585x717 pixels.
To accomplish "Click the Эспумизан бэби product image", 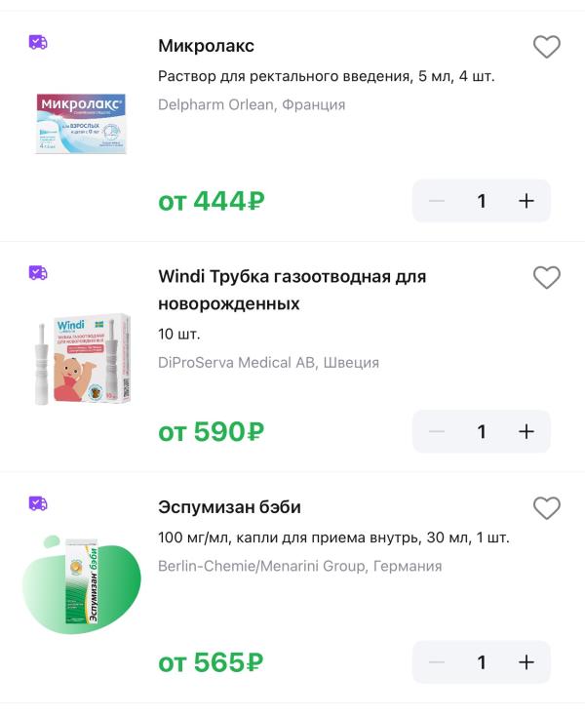I will pyautogui.click(x=82, y=583).
